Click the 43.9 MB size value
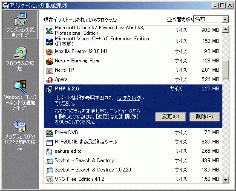The height and width of the screenshot is (191, 236). [x=210, y=160]
